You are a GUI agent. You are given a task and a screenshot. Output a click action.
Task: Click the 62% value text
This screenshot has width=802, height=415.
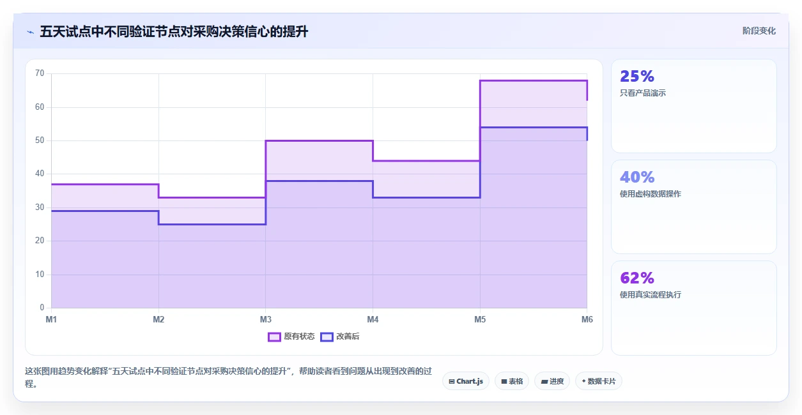click(x=637, y=278)
